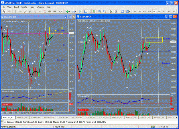Switch to EURUSD,M5 chart tab

131,118
